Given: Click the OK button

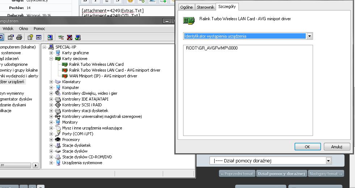Looking at the screenshot, I should point(308,146).
